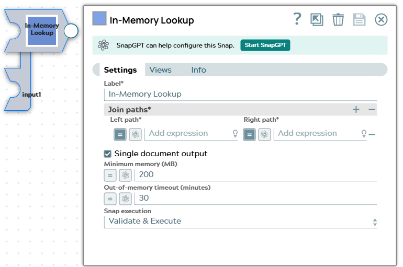Open Snap execution dropdown Validate & Execute
The width and height of the screenshot is (403, 267).
[240, 222]
